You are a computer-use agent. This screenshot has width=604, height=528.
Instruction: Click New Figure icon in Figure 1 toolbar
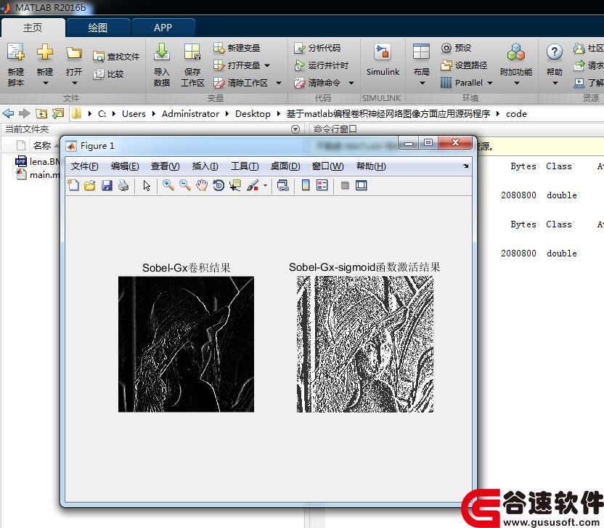point(73,185)
